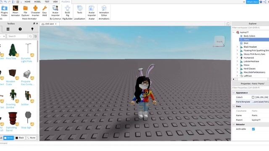269x151 pixels.
Task: Open the Animation Editor
Action: click(104, 10)
